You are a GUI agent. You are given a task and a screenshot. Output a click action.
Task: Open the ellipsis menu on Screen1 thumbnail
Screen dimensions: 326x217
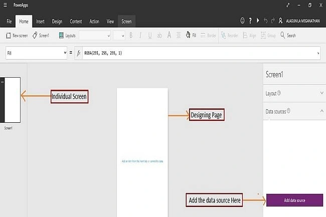click(x=3, y=82)
